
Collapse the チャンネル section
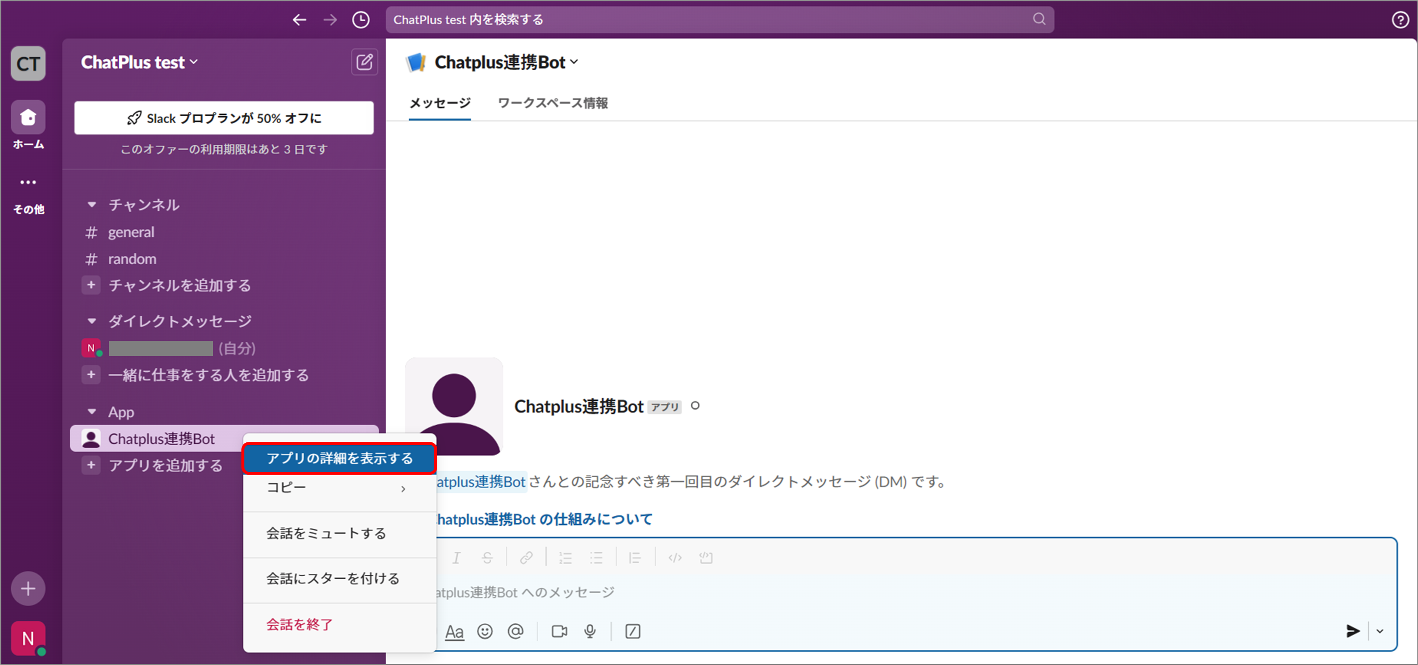click(92, 205)
